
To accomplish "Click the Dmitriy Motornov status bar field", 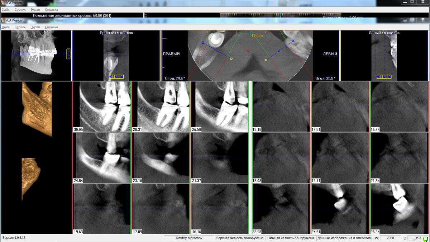I will (189, 238).
